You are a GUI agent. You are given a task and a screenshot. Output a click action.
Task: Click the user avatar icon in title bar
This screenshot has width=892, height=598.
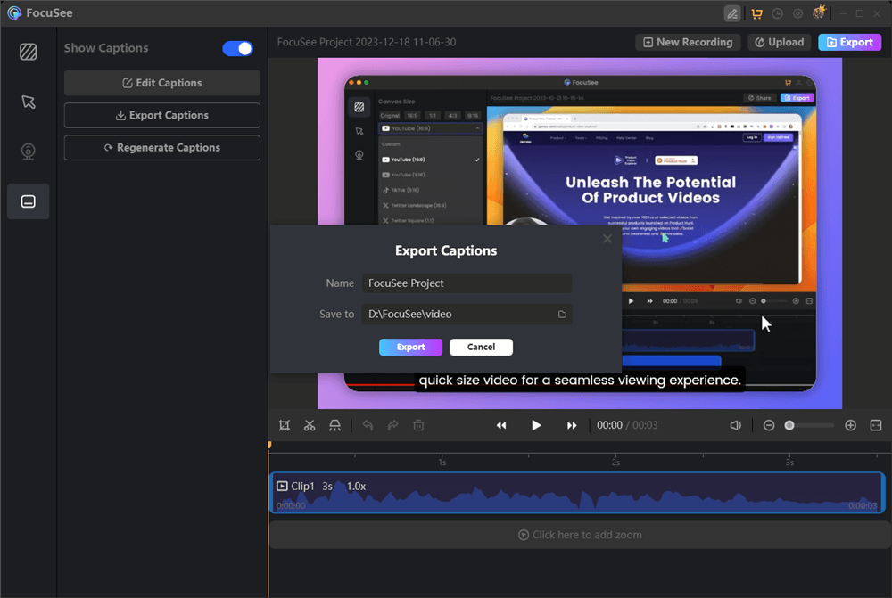819,12
